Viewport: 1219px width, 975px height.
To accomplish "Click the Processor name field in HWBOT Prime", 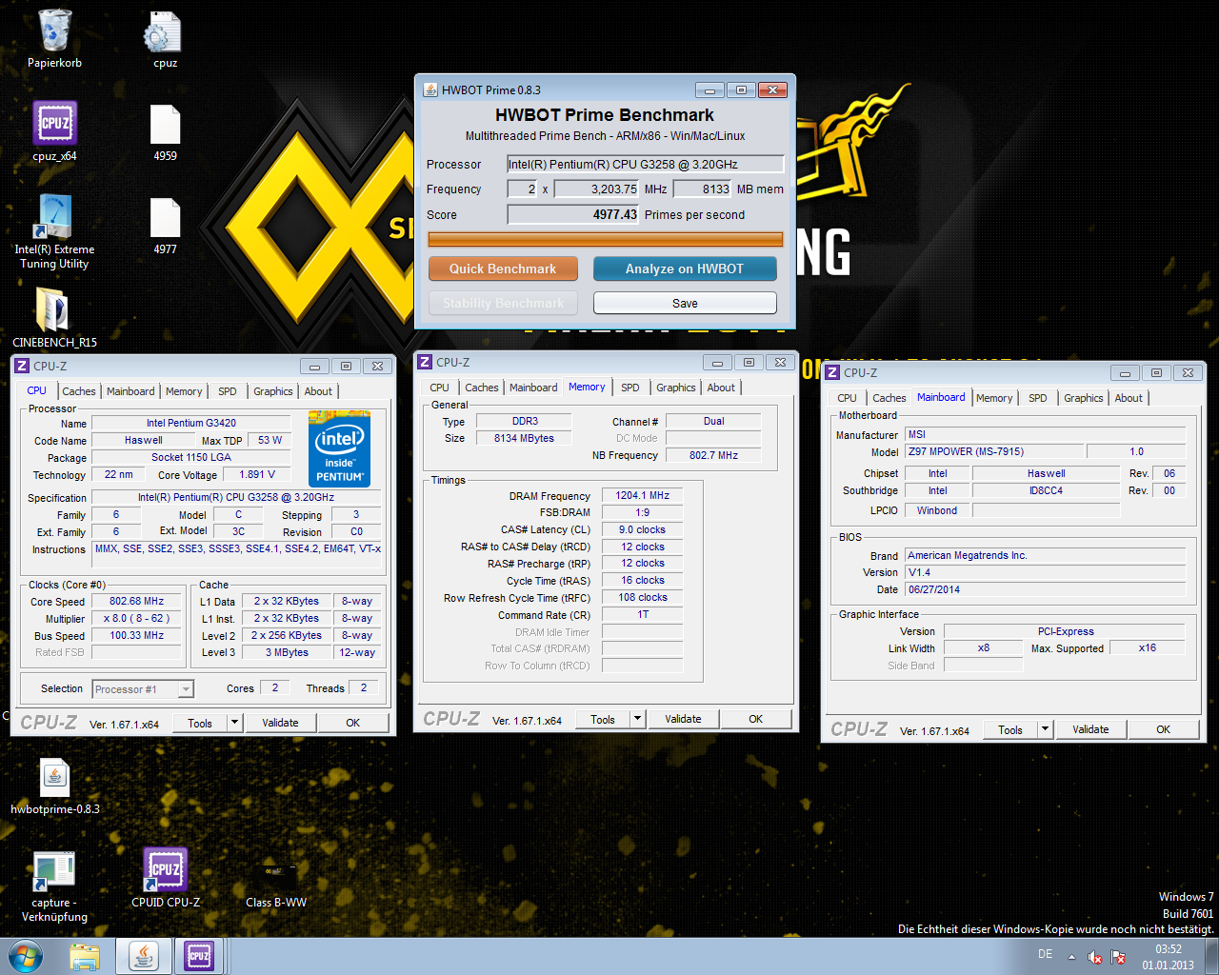I will (646, 164).
